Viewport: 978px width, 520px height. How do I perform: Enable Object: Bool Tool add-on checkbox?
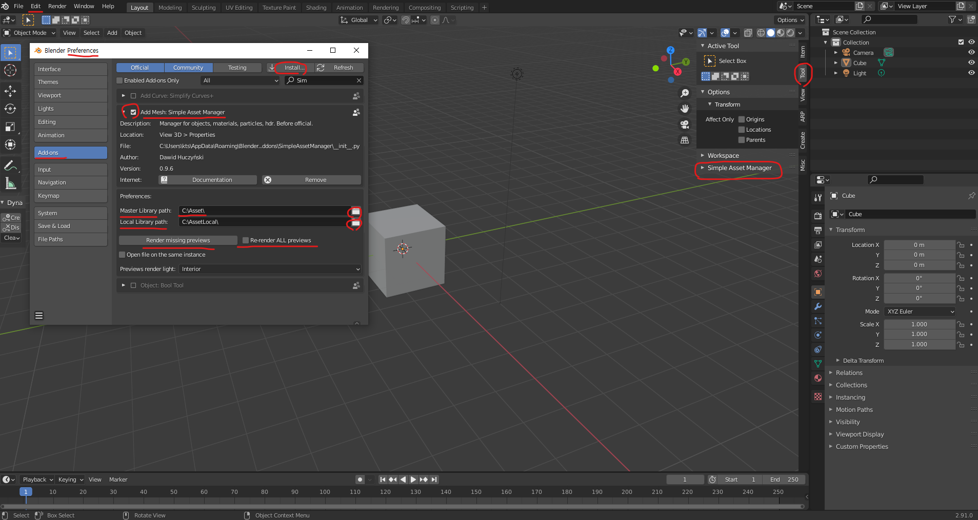coord(133,285)
